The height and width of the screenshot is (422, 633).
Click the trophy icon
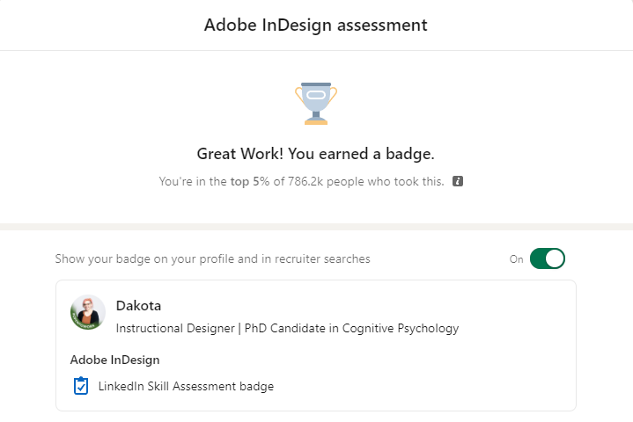(316, 103)
